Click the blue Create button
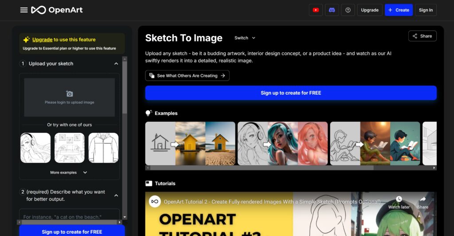The width and height of the screenshot is (454, 236). coord(399,10)
